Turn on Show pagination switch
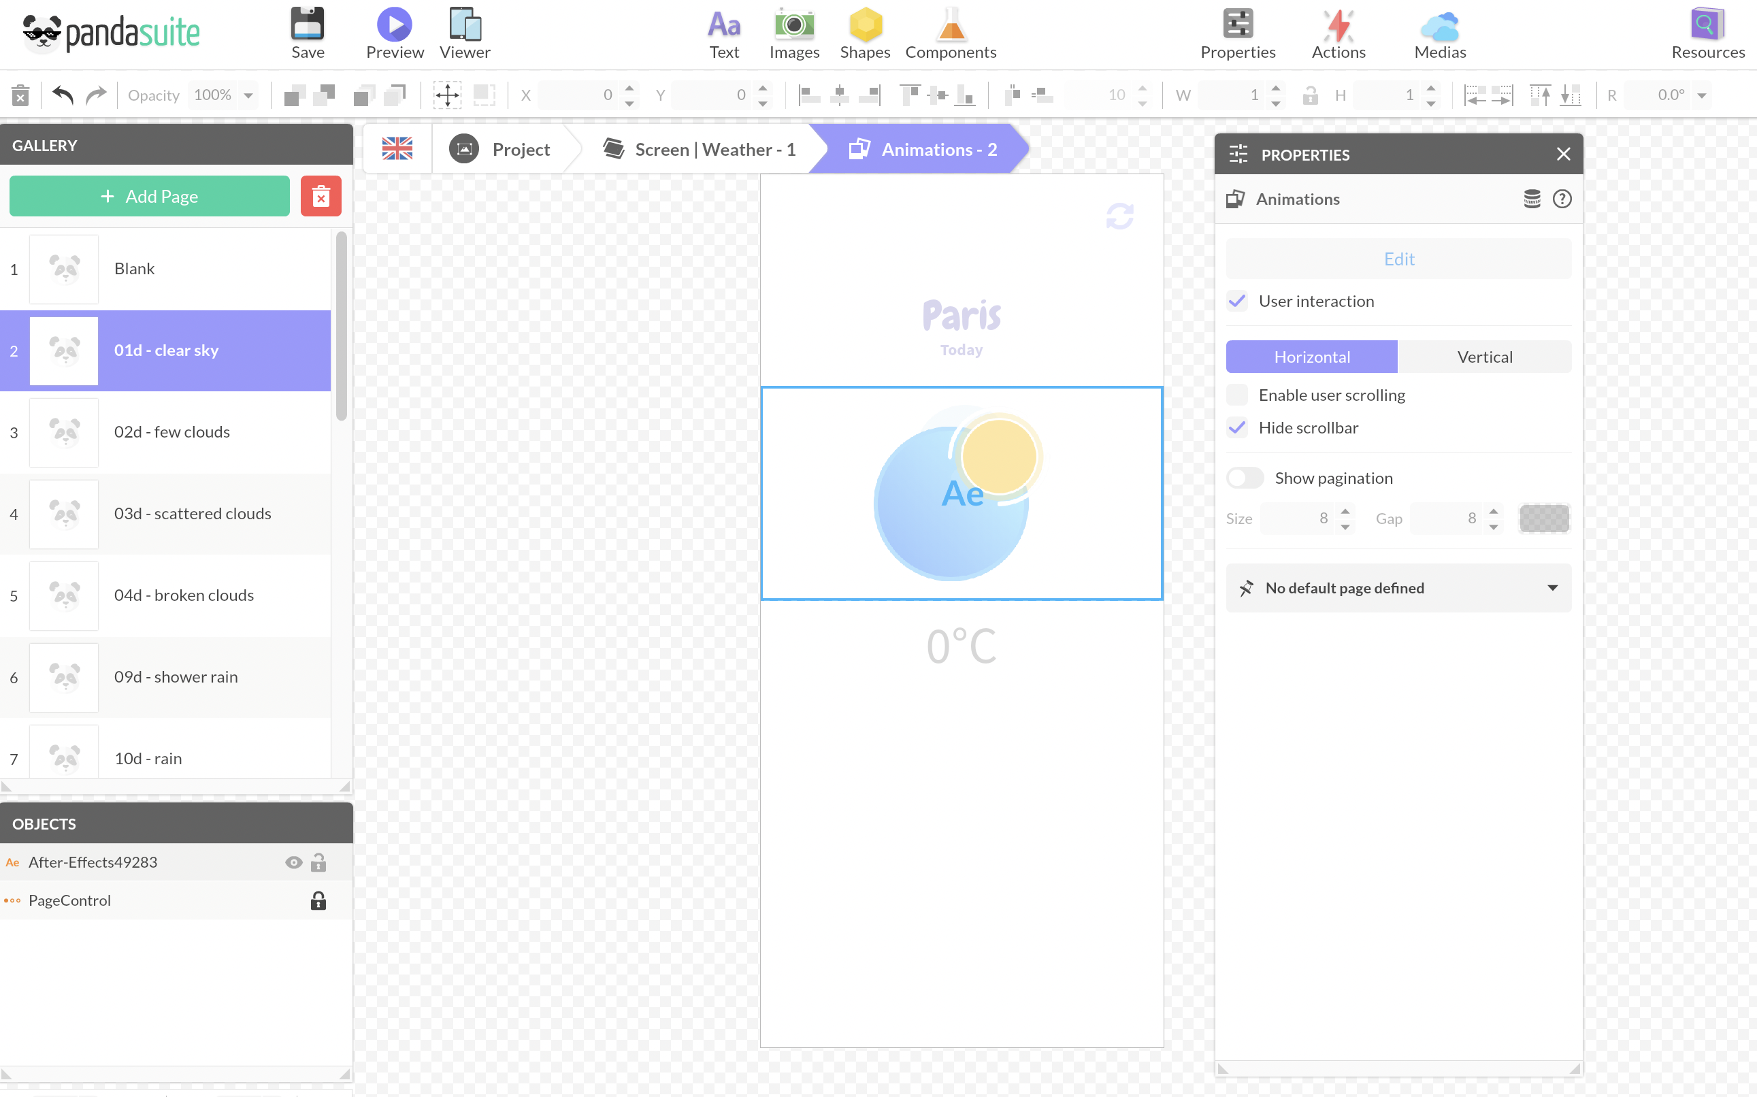 (x=1245, y=478)
